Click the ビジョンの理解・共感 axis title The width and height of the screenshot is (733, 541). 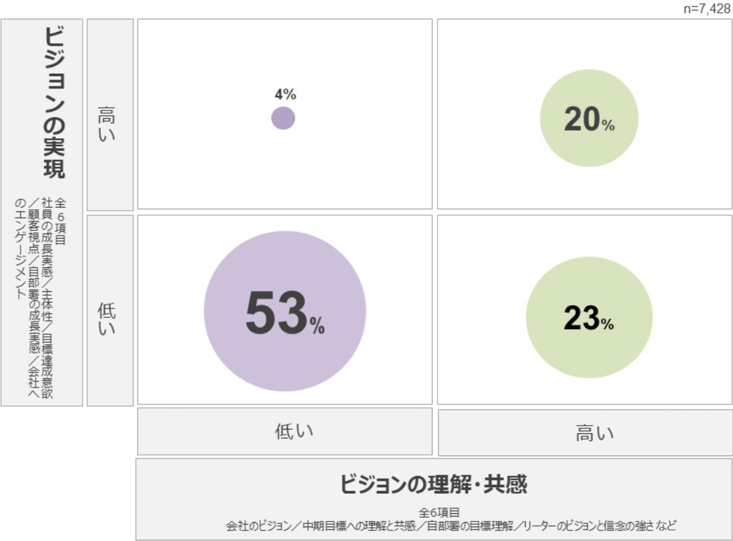(434, 484)
